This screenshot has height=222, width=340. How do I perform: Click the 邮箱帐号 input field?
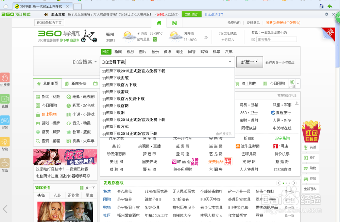click(x=276, y=39)
